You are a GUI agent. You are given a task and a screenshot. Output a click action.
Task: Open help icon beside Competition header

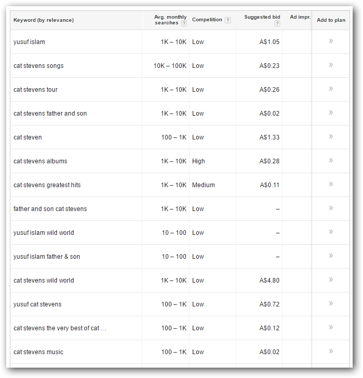click(x=228, y=20)
